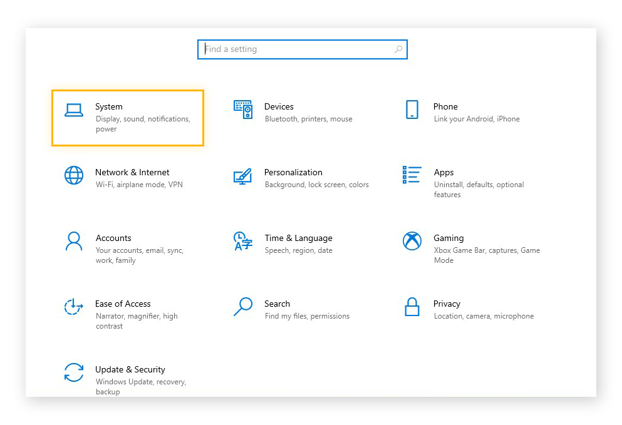The width and height of the screenshot is (622, 425).
Task: Click the Phone icon
Action: click(412, 109)
